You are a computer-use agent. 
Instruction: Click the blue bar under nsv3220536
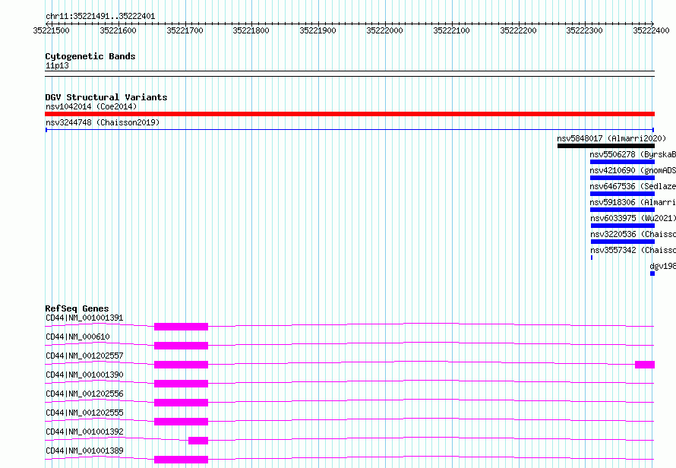(623, 242)
